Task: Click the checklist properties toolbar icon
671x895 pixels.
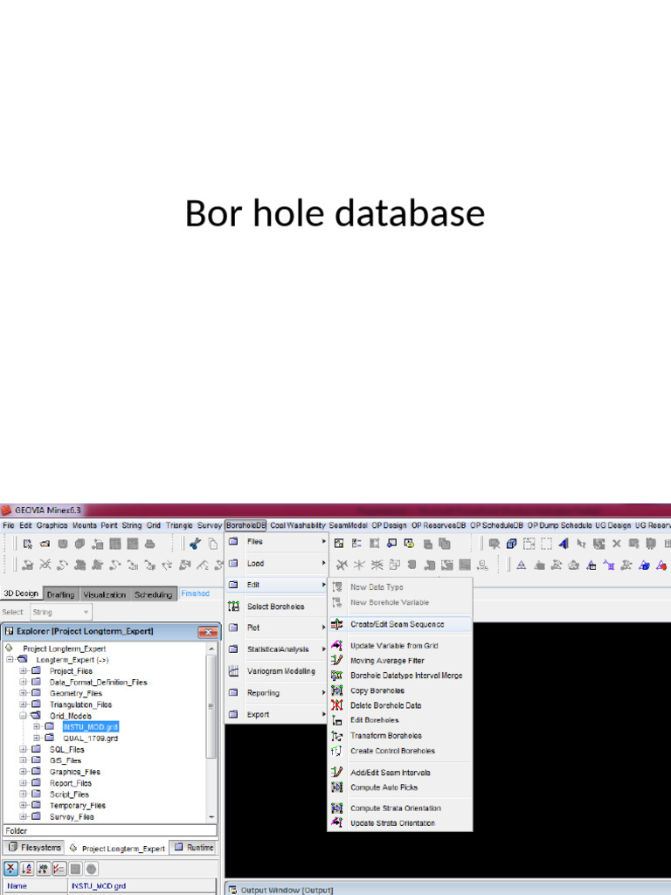Action: click(59, 869)
